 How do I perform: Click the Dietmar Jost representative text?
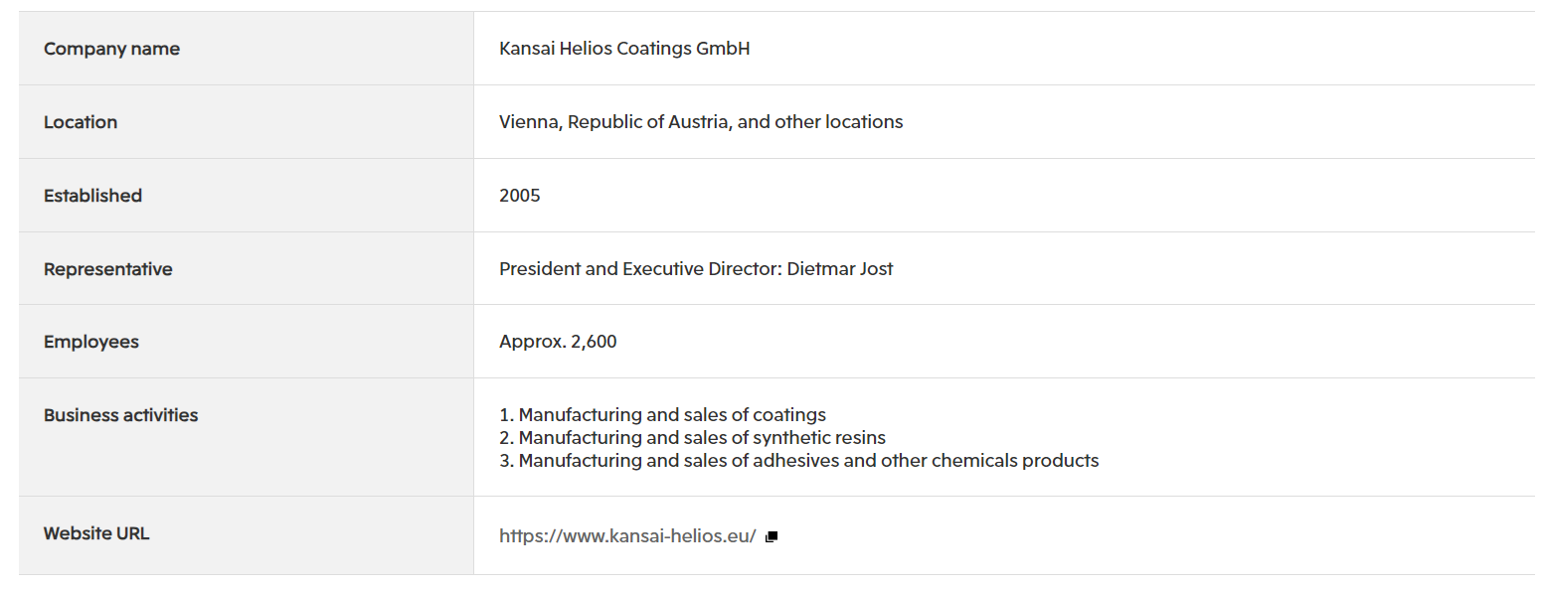[840, 269]
